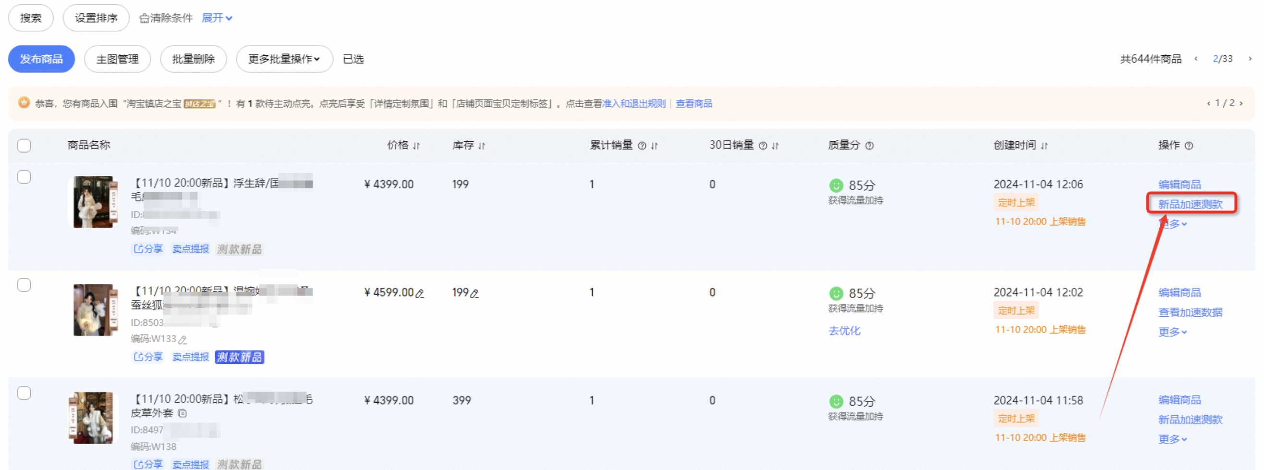Click gray 测款新品 tag on first product
1264x470 pixels.
[x=240, y=249]
